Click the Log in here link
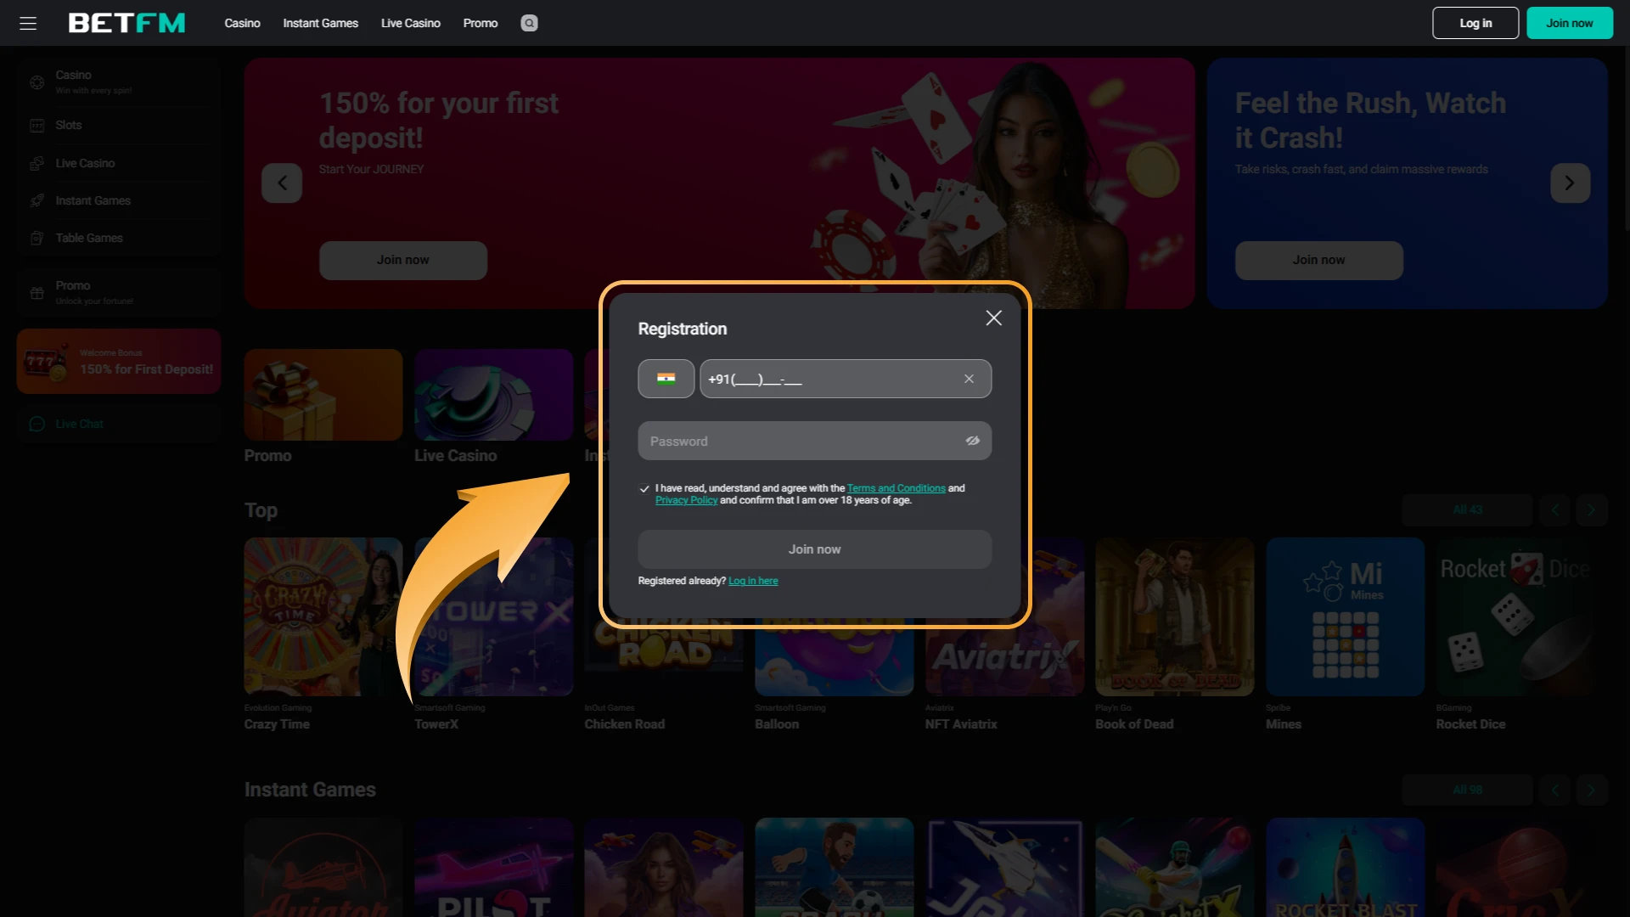This screenshot has width=1630, height=917. (753, 581)
